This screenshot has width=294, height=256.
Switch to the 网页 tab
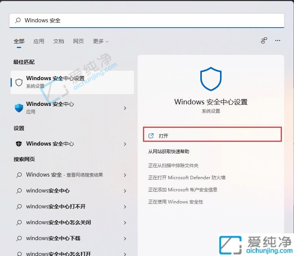coord(79,41)
